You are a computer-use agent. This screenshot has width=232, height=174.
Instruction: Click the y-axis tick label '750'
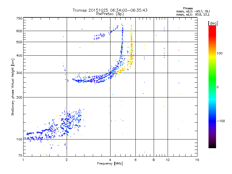[19, 18]
